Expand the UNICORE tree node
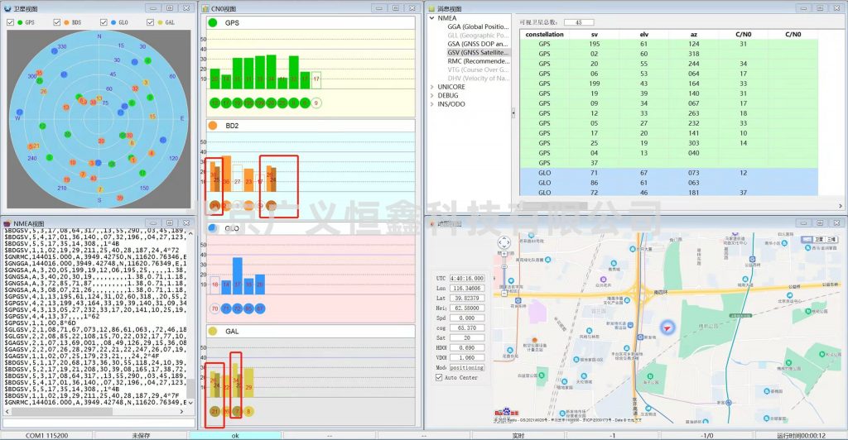 click(x=432, y=87)
